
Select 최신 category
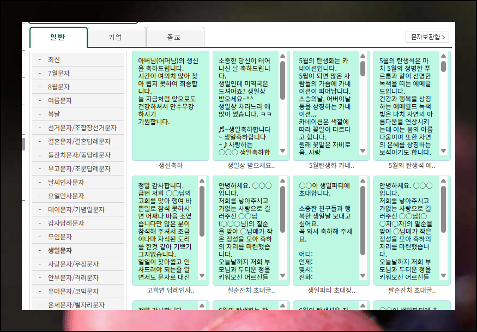click(x=78, y=59)
